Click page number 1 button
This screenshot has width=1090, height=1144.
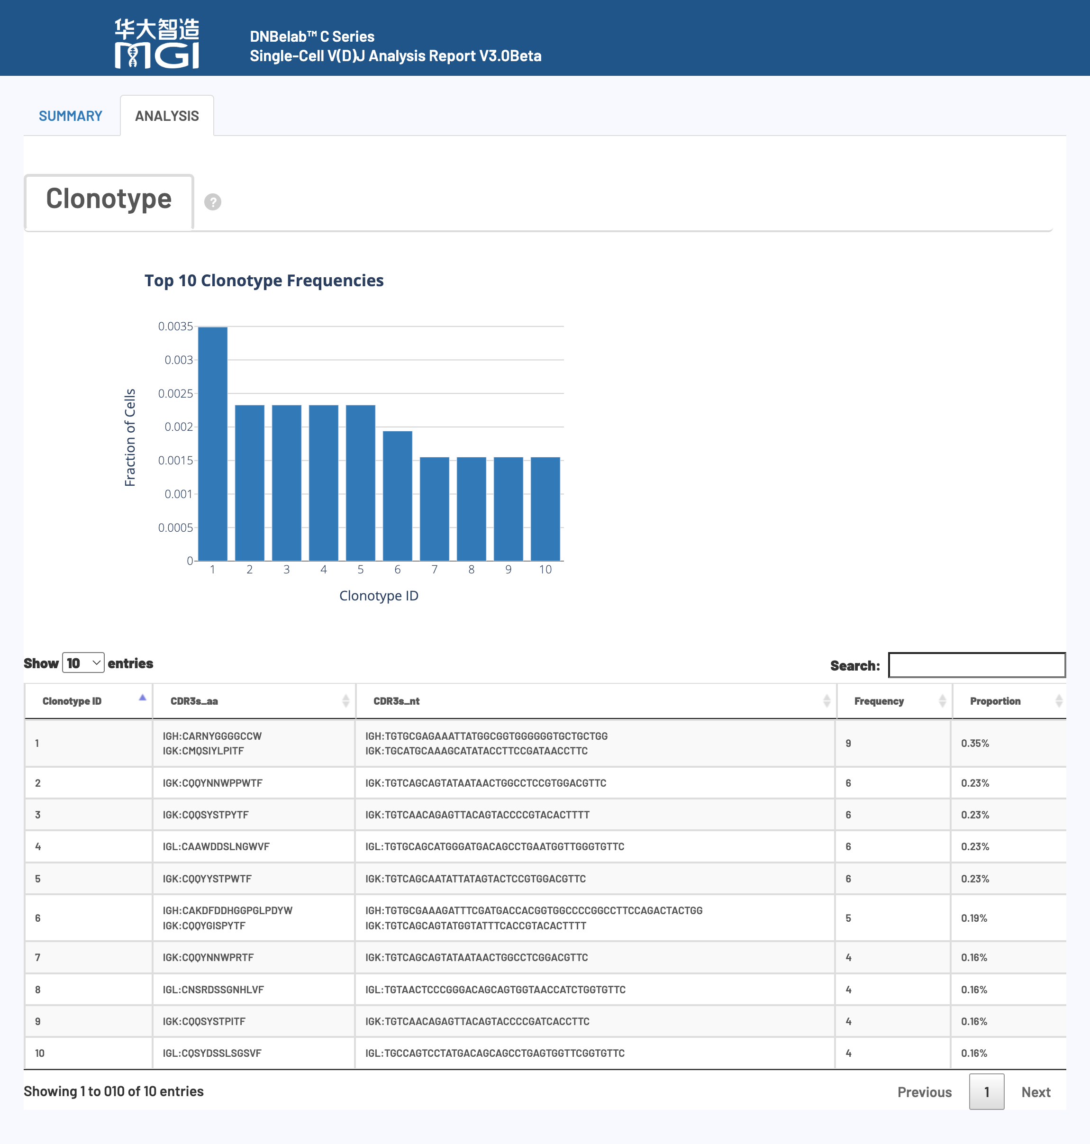(986, 1092)
